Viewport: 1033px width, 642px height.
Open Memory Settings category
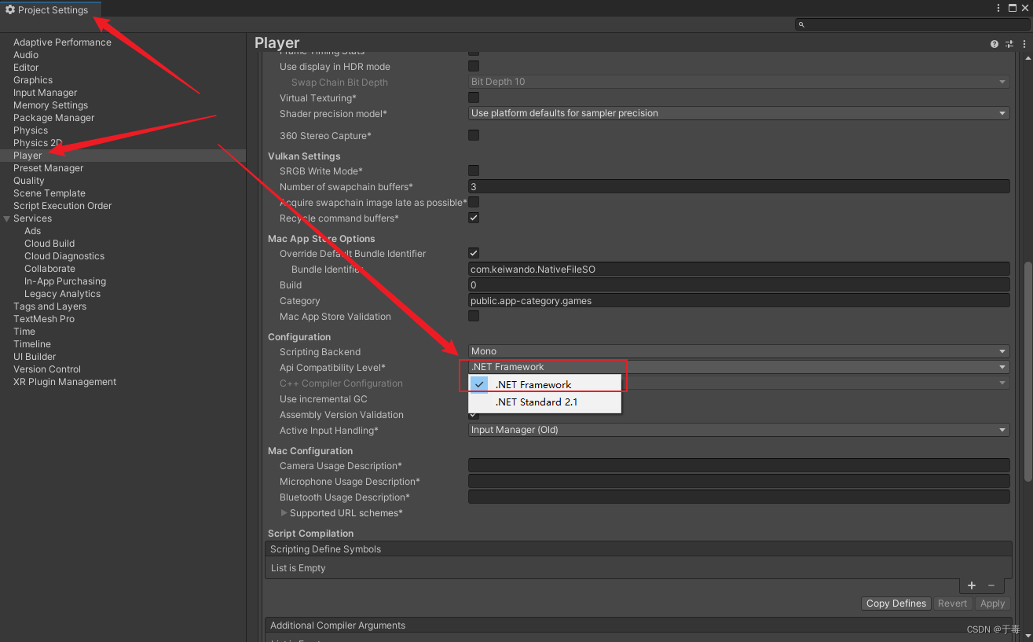point(50,105)
